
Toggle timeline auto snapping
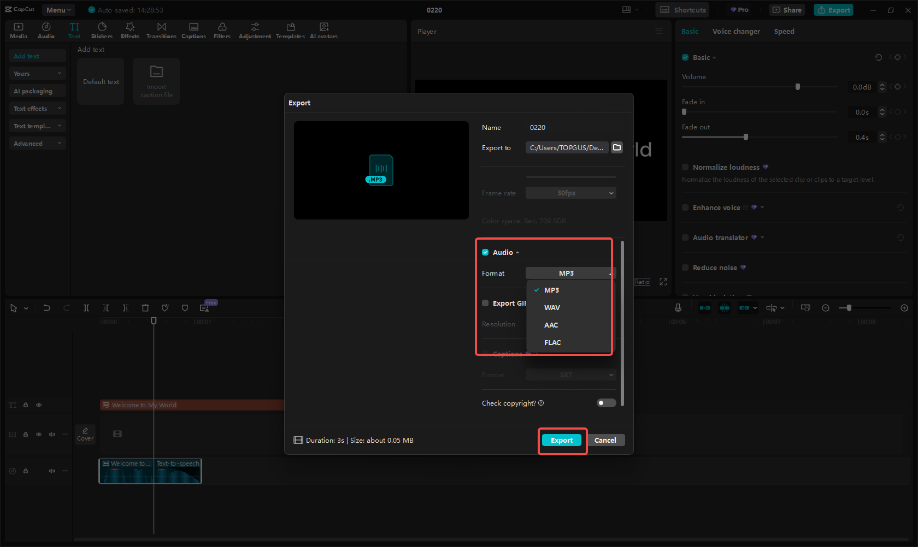725,308
